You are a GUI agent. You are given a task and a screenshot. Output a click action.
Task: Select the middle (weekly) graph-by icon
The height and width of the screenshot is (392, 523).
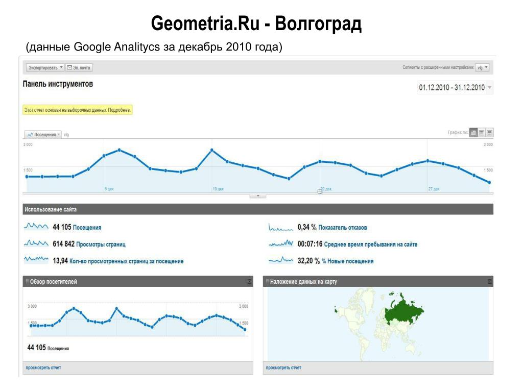481,133
